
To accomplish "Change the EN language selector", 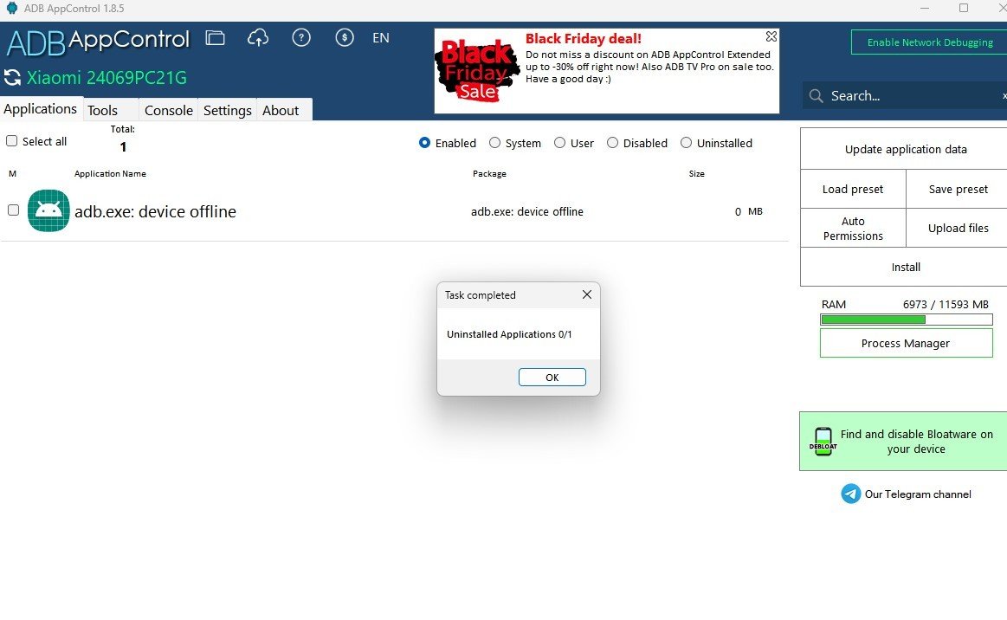I will [x=381, y=38].
